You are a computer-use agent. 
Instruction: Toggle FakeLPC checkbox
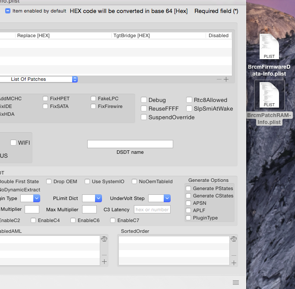[x=93, y=98]
